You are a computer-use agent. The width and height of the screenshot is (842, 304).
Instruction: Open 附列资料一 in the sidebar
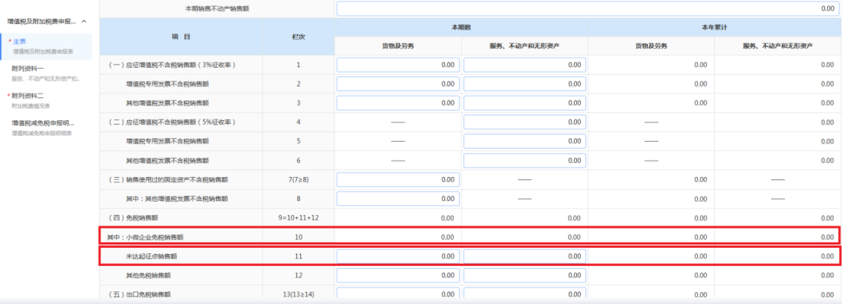click(46, 73)
